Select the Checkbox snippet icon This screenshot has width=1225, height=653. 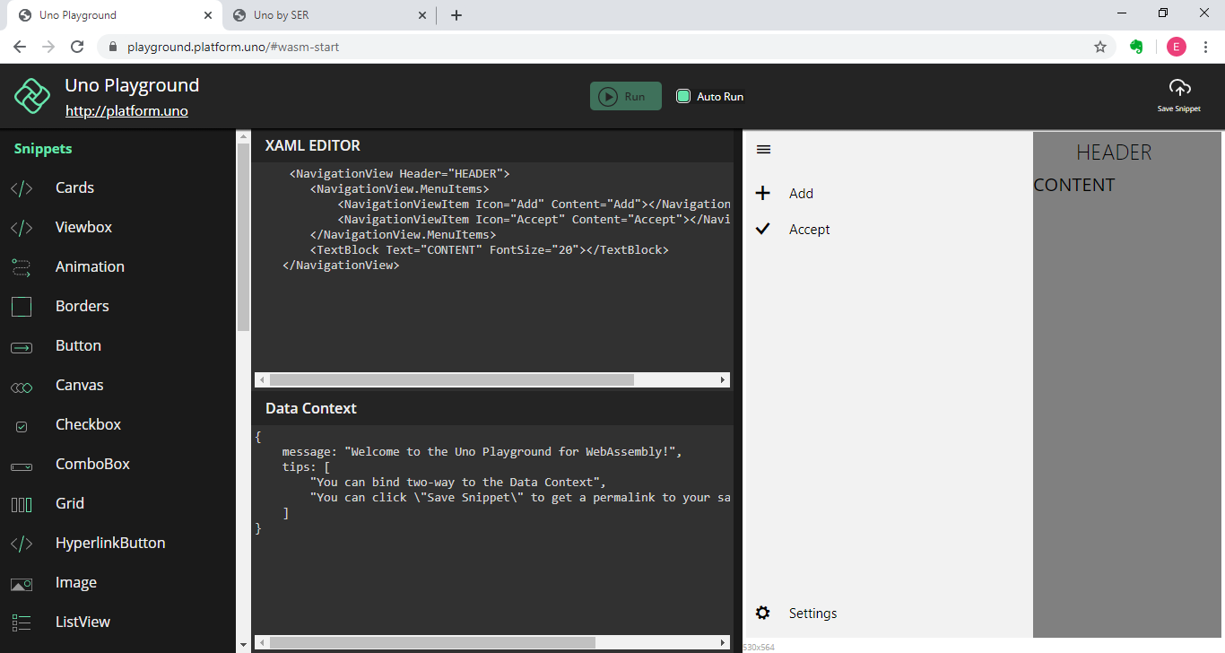[x=21, y=424]
